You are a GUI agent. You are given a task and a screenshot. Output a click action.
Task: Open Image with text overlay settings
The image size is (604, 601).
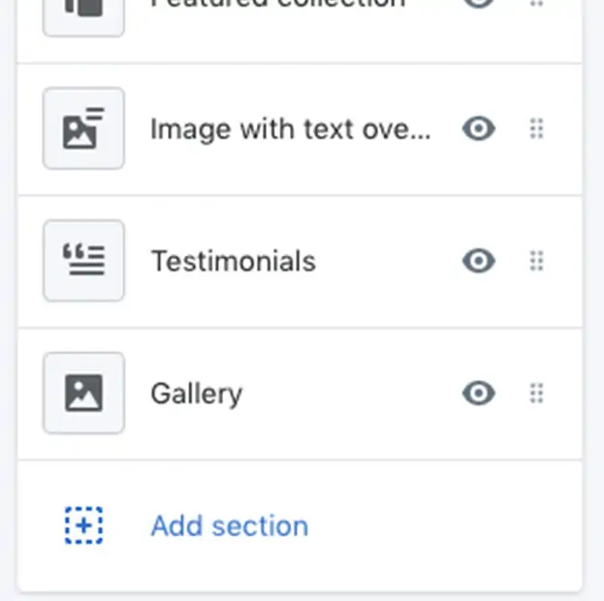[x=291, y=130]
